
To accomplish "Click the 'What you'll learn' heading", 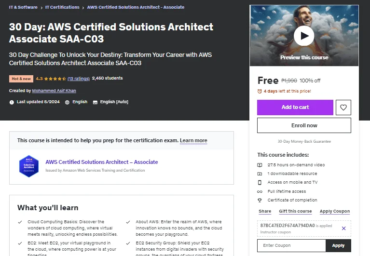I will 48,208.
